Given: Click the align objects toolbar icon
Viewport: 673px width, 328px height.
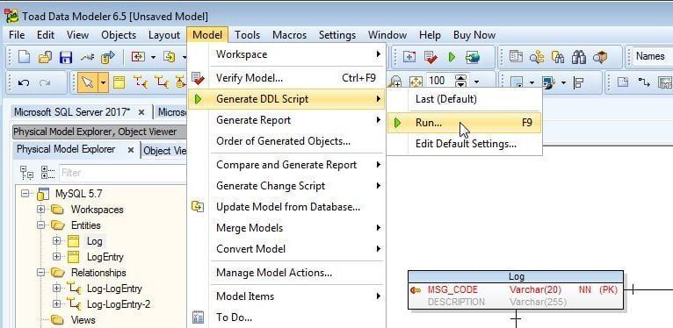Looking at the screenshot, I should 579,82.
